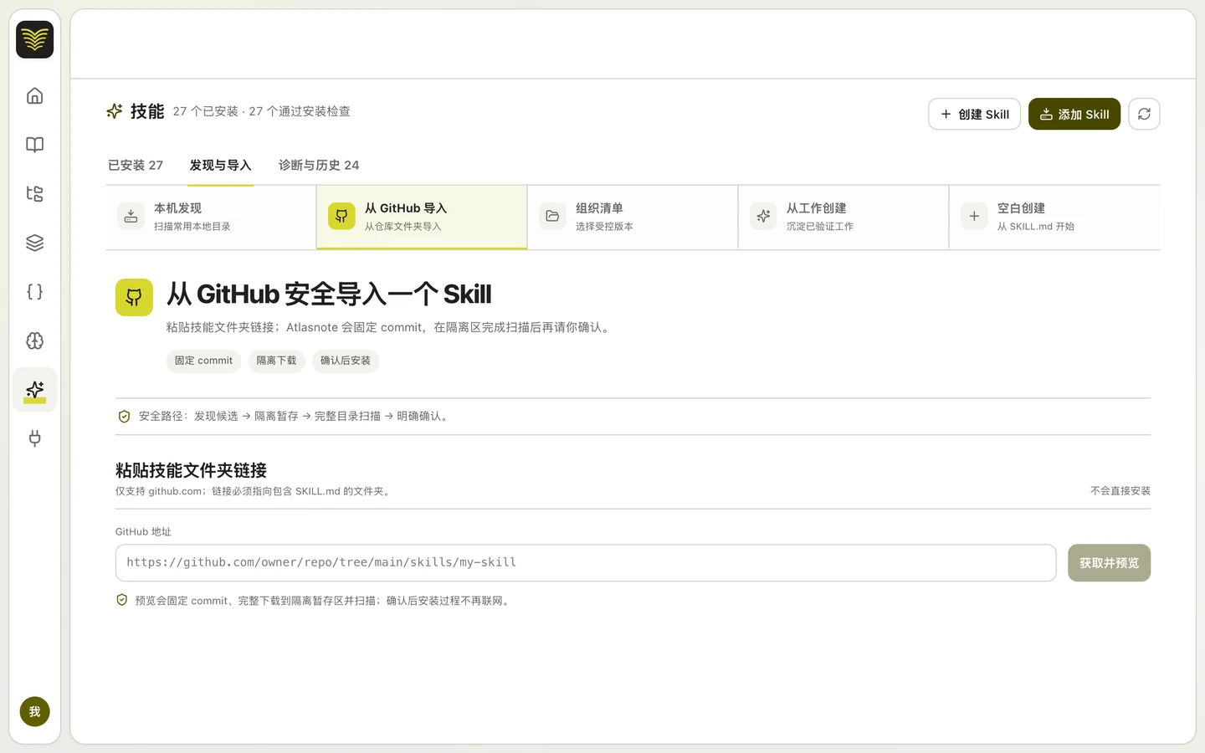
Task: Switch to the 发现与导入 tab
Action: tap(220, 166)
